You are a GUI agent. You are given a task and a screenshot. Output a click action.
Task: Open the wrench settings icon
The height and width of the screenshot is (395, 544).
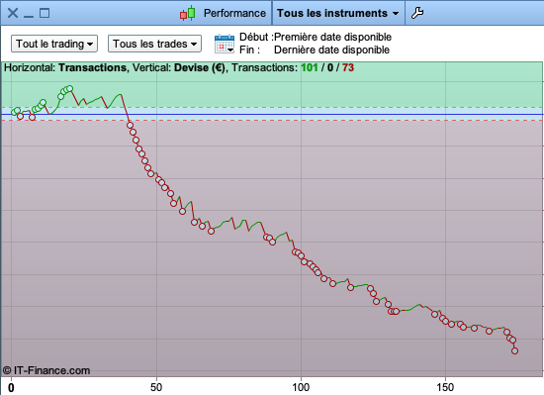point(417,13)
